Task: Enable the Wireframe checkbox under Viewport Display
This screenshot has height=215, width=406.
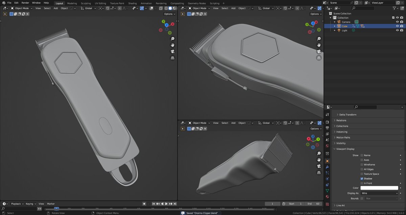Action: tap(362, 165)
